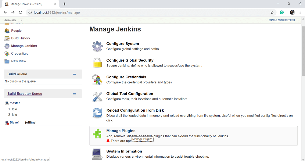Viewport: 305px width, 161px height.
Task: Click the scrollbar up arrow
Action: (x=303, y=19)
